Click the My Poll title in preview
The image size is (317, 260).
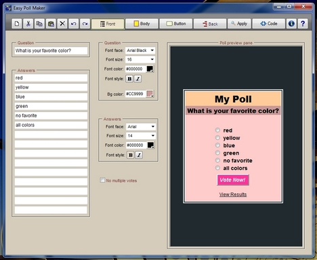(233, 99)
